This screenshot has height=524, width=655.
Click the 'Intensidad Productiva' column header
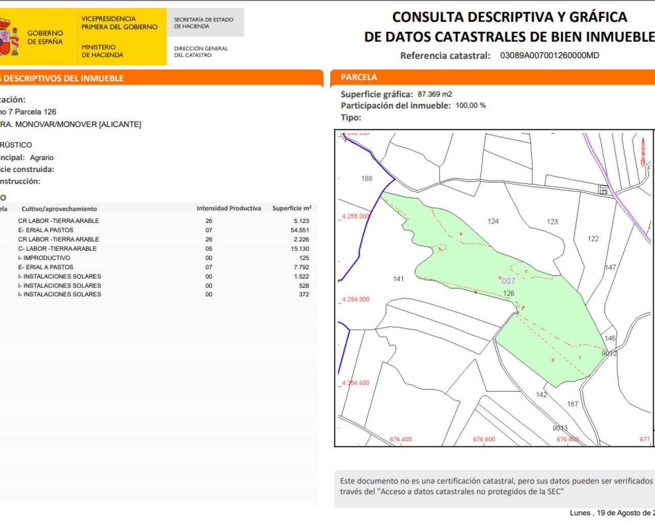tap(229, 208)
